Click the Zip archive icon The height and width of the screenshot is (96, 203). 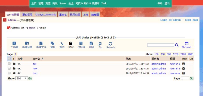(100, 44)
